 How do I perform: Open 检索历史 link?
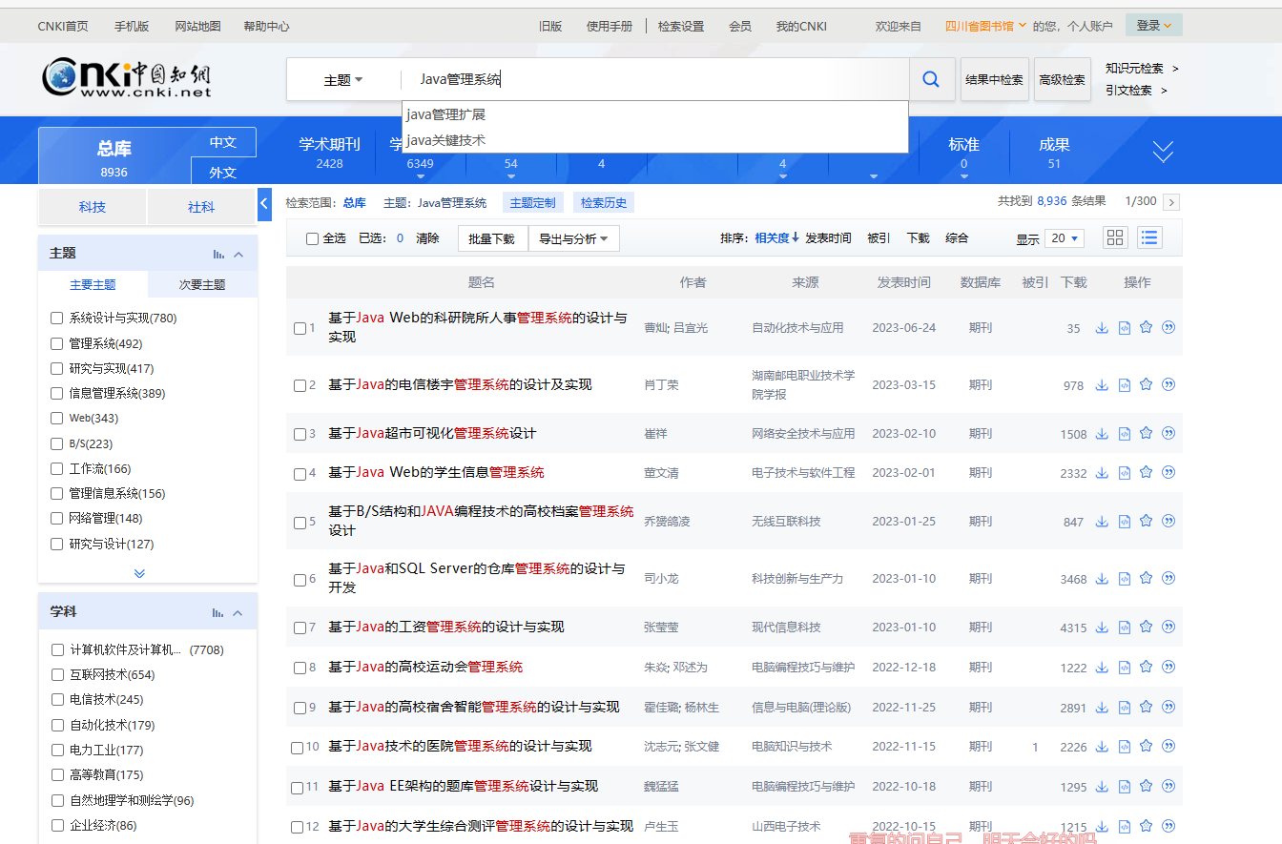pyautogui.click(x=604, y=202)
